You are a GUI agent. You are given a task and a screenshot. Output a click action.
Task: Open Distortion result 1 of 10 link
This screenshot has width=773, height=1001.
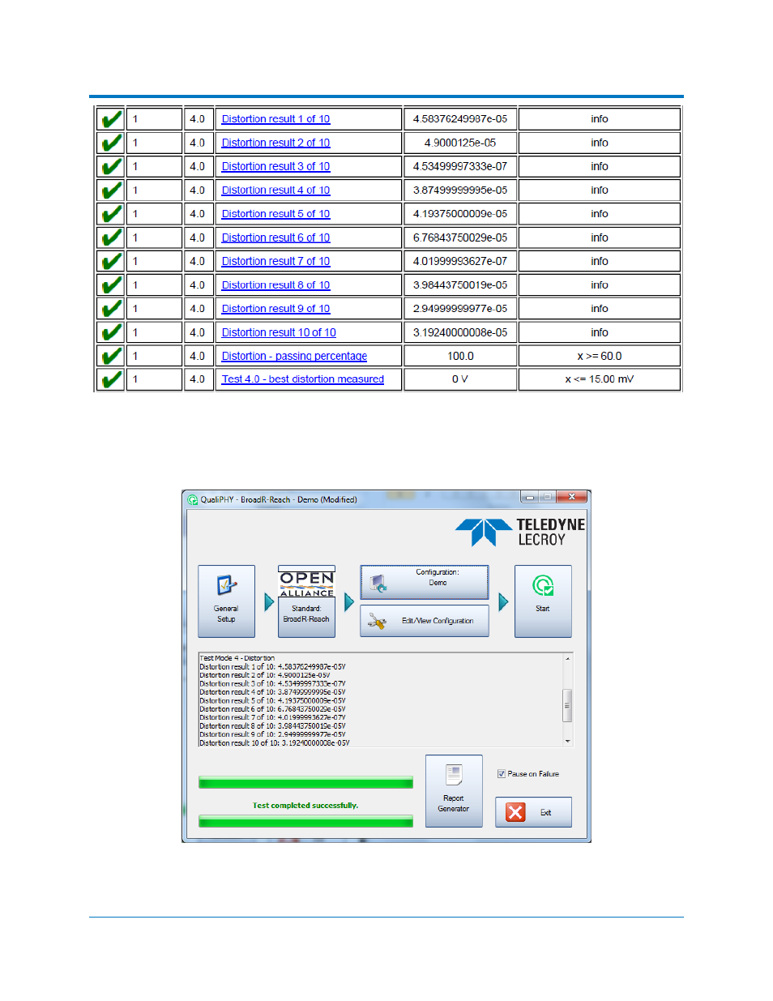coord(275,119)
